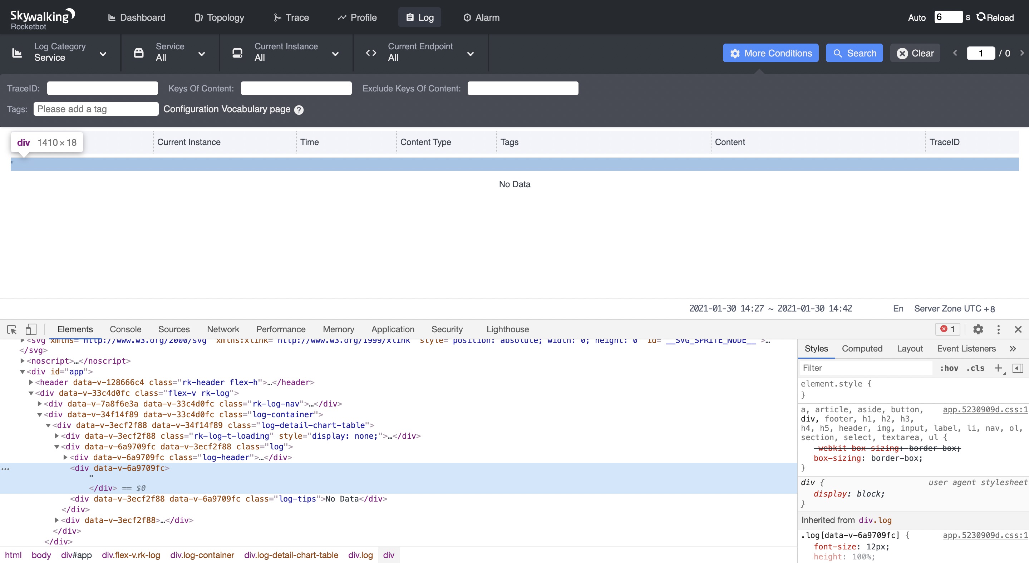Toggle the computed styles sidebar icon
The image size is (1029, 563).
tap(1018, 368)
